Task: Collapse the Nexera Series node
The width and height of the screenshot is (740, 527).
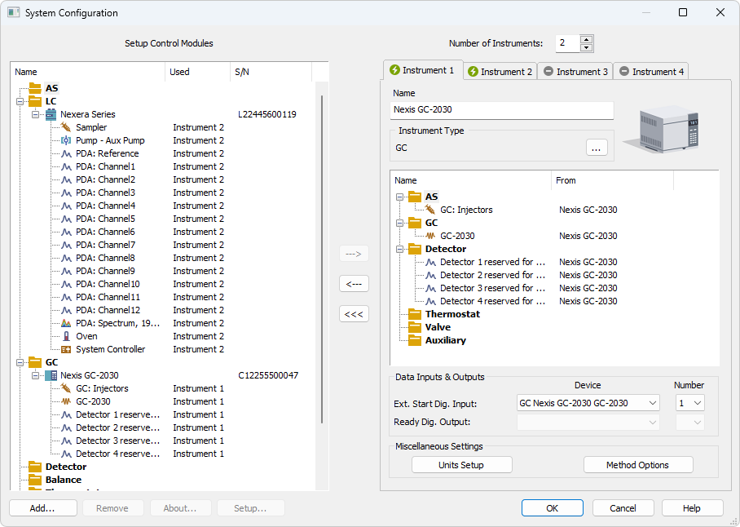Action: point(35,114)
